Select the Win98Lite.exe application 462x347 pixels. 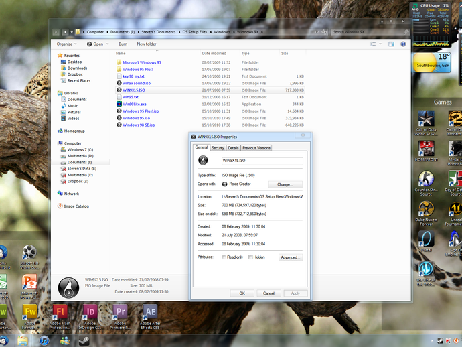135,104
